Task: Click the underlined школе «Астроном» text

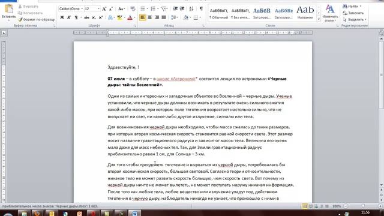Action: coord(176,79)
